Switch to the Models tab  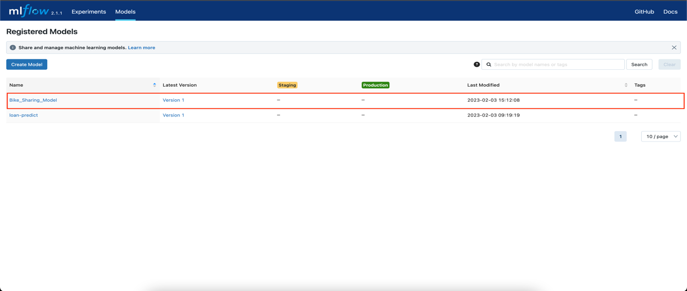125,11
